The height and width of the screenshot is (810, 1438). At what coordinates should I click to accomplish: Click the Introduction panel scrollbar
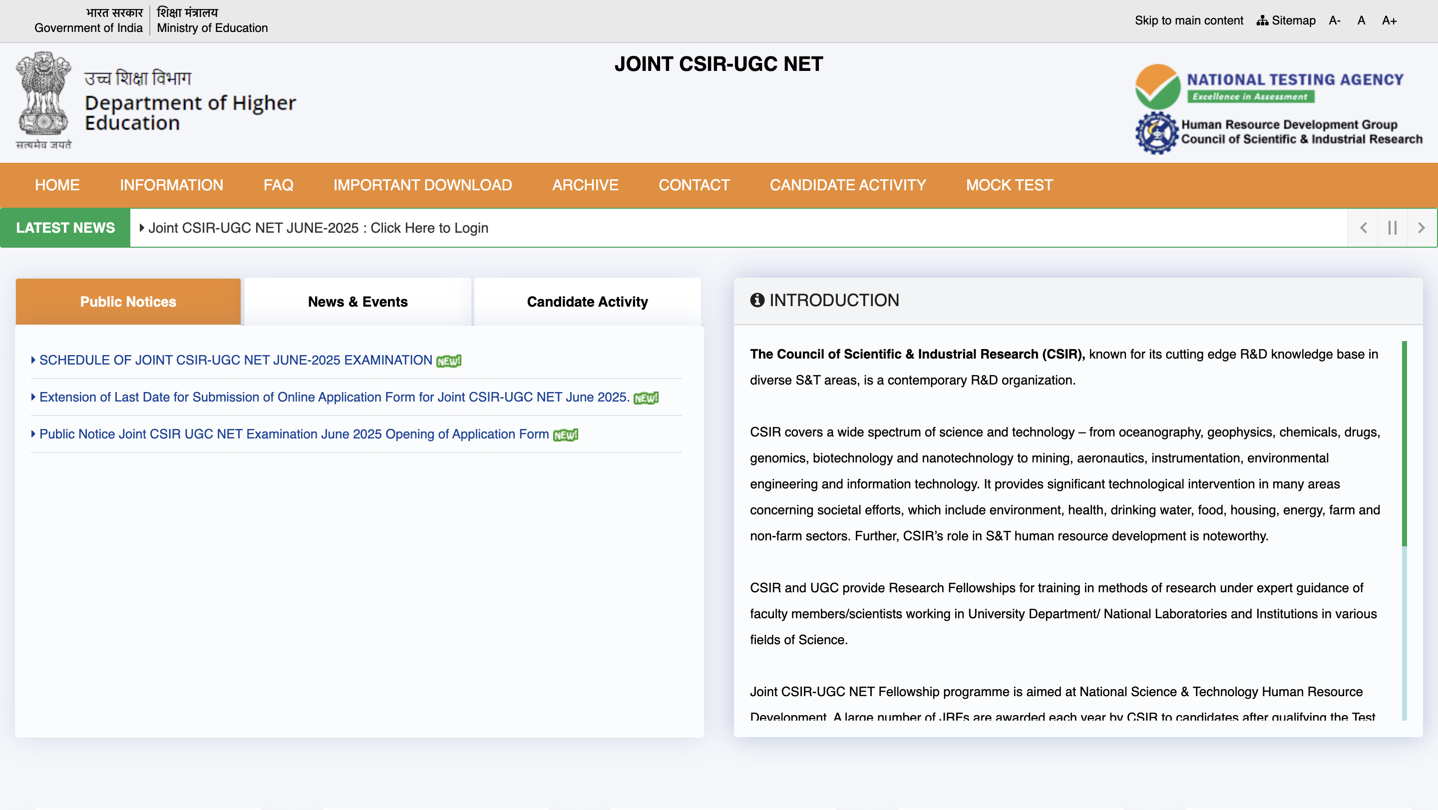1405,444
